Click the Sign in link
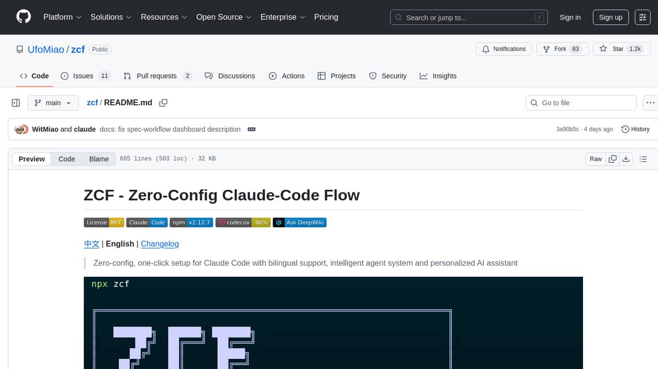The height and width of the screenshot is (369, 658). tap(570, 17)
